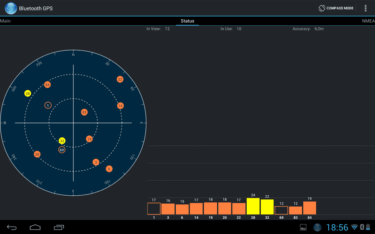The width and height of the screenshot is (375, 234).
Task: Open the recent apps button
Action: [59, 227]
